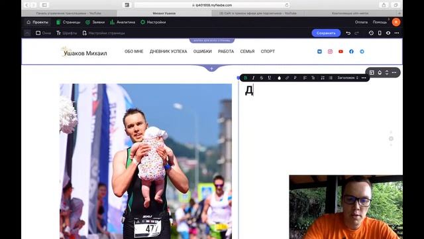
Task: Open the section layout icon
Action: (372, 72)
